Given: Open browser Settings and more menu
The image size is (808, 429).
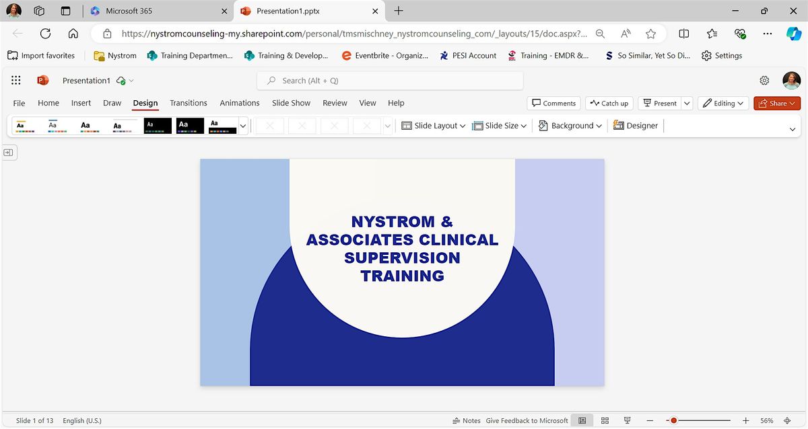Looking at the screenshot, I should [x=768, y=34].
